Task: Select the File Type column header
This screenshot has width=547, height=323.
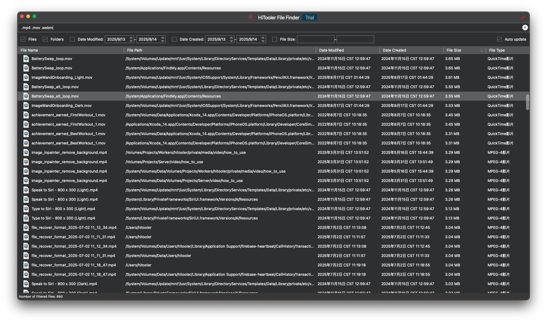Action: click(x=497, y=50)
